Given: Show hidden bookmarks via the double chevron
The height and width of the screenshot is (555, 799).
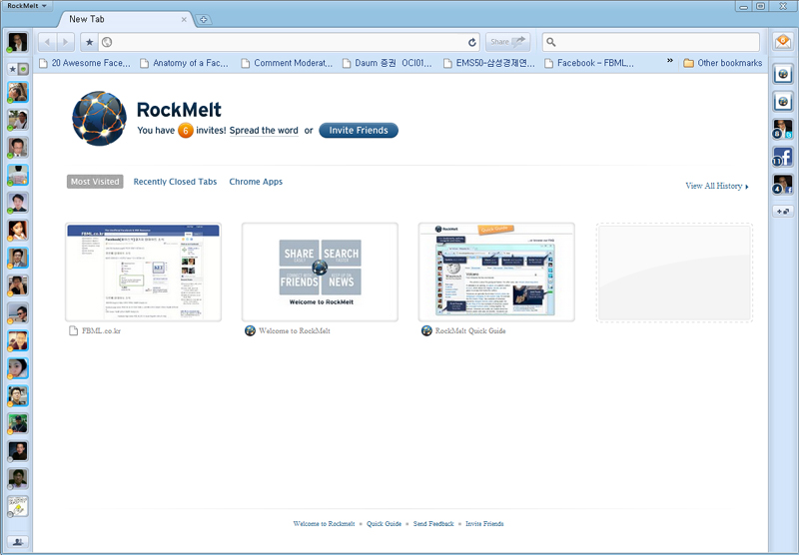Looking at the screenshot, I should point(670,61).
